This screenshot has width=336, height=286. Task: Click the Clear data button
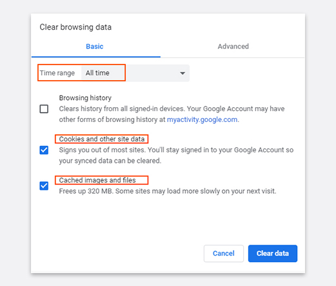click(273, 253)
